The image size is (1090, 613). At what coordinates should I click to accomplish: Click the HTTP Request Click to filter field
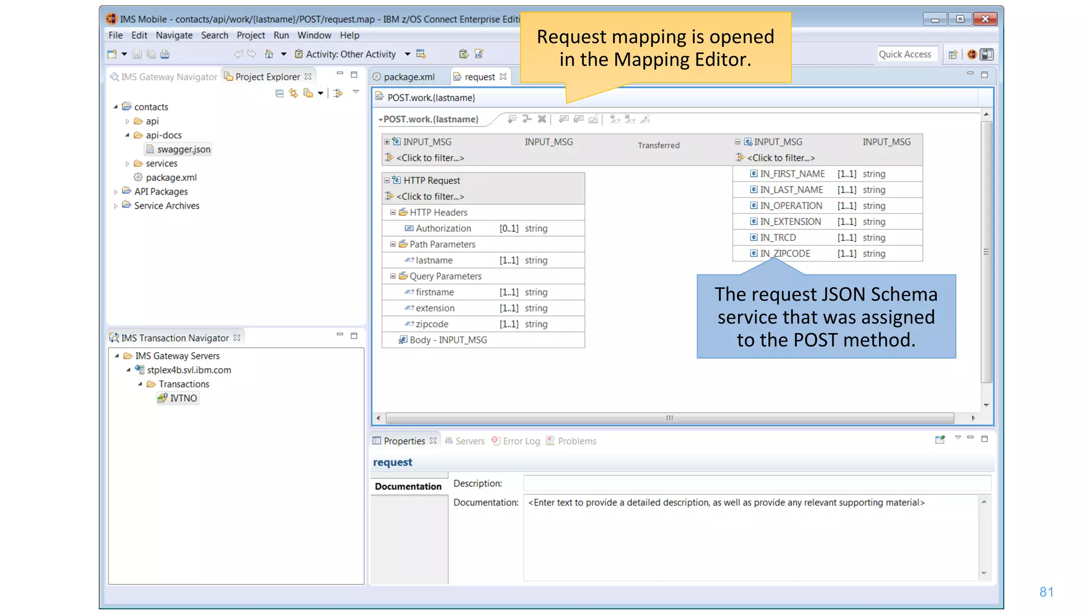point(430,196)
